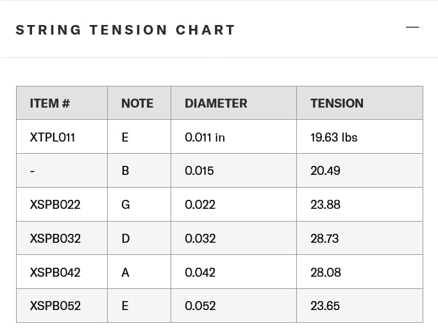Click the 19.63 lbs tension value

(x=333, y=137)
